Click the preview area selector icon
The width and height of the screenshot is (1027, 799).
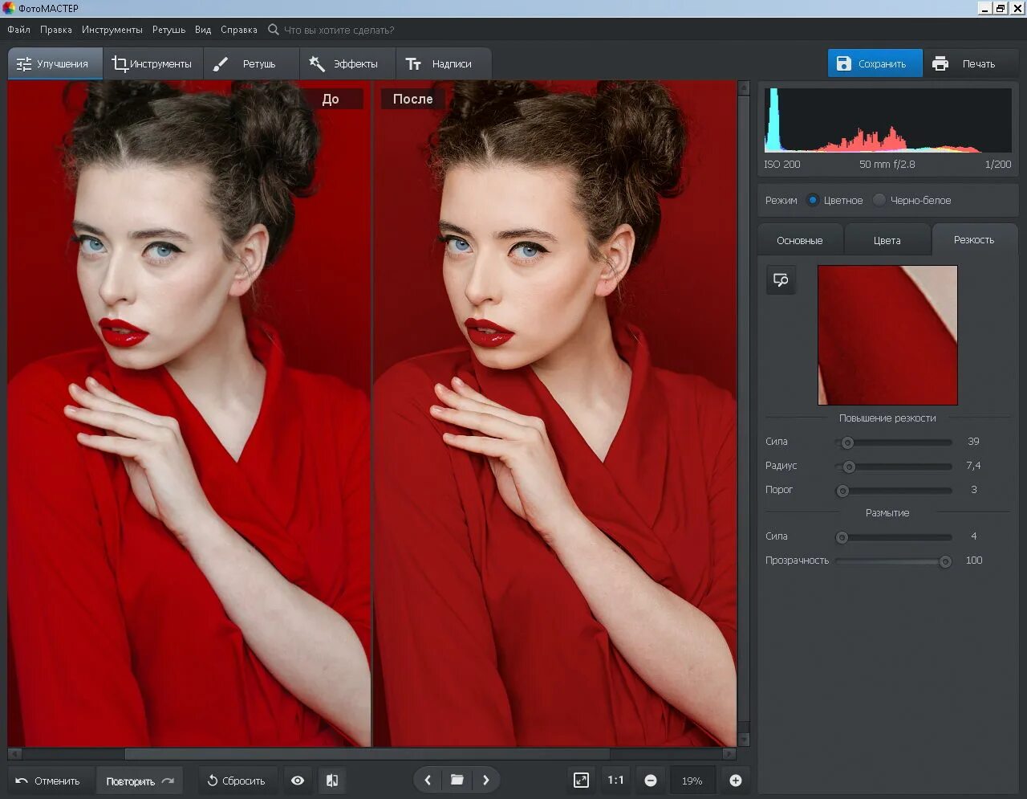tap(781, 280)
